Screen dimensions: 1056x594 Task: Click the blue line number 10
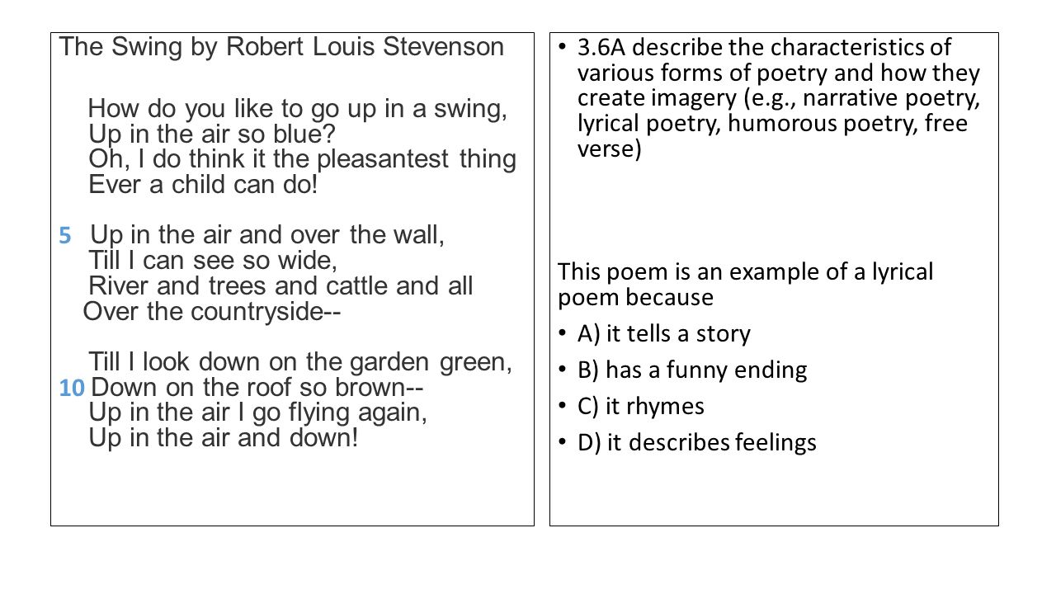coord(72,387)
